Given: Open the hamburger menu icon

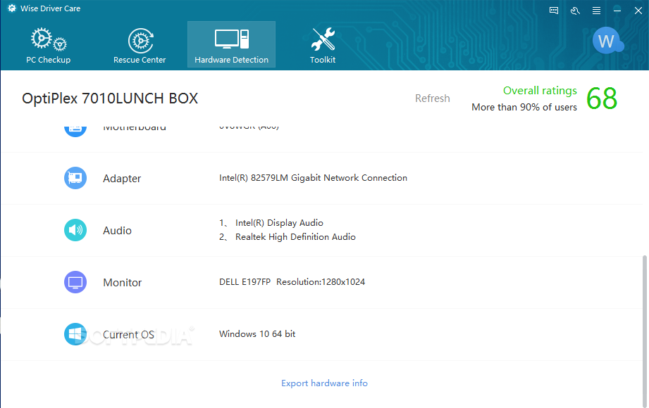Looking at the screenshot, I should tap(596, 11).
